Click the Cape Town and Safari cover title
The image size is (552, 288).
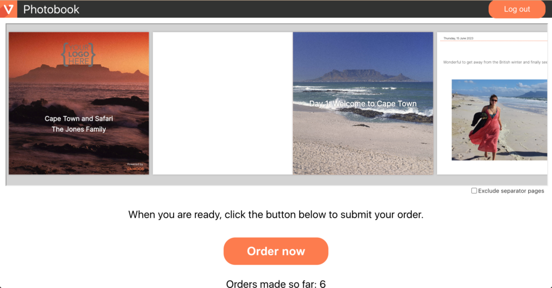(79, 119)
